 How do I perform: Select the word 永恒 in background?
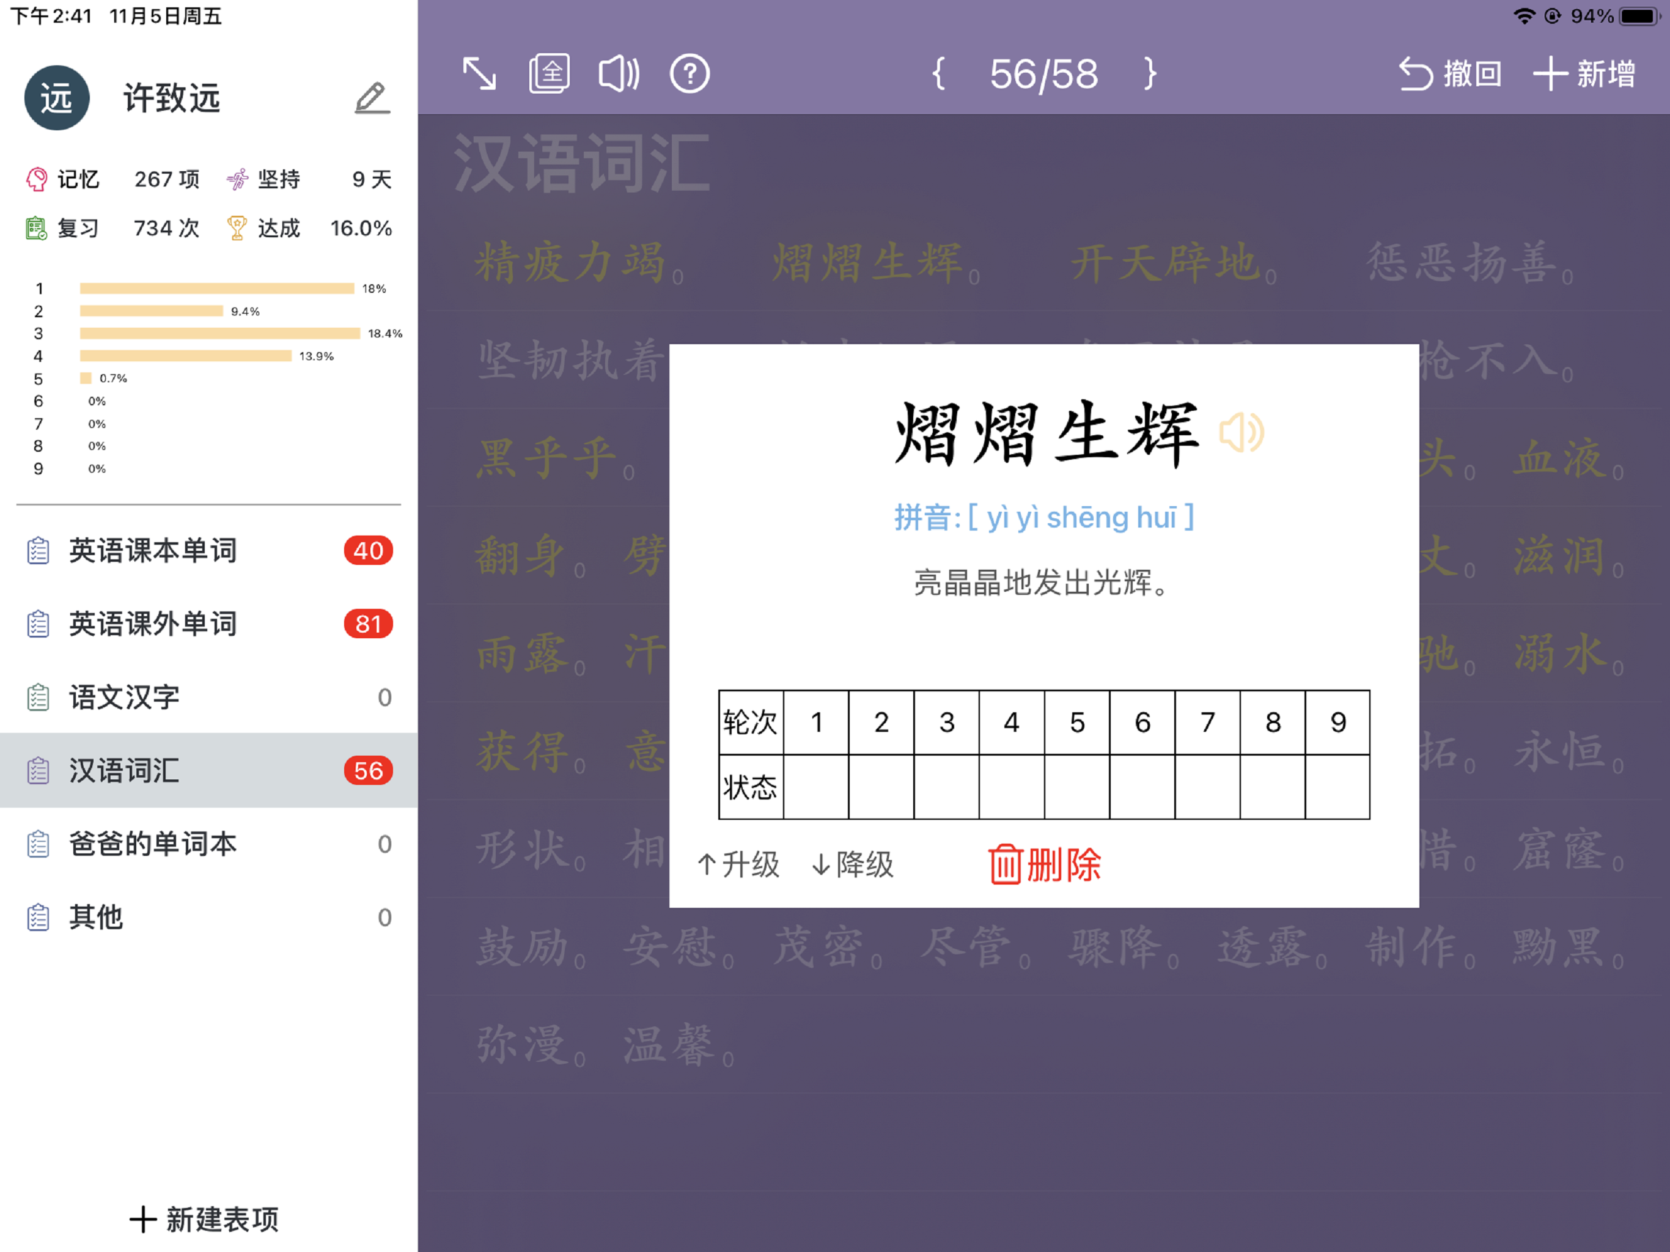coord(1560,751)
